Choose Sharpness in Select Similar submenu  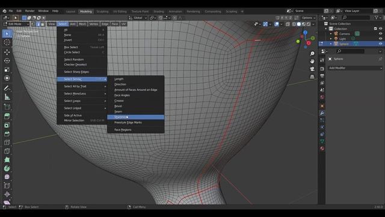(x=136, y=117)
